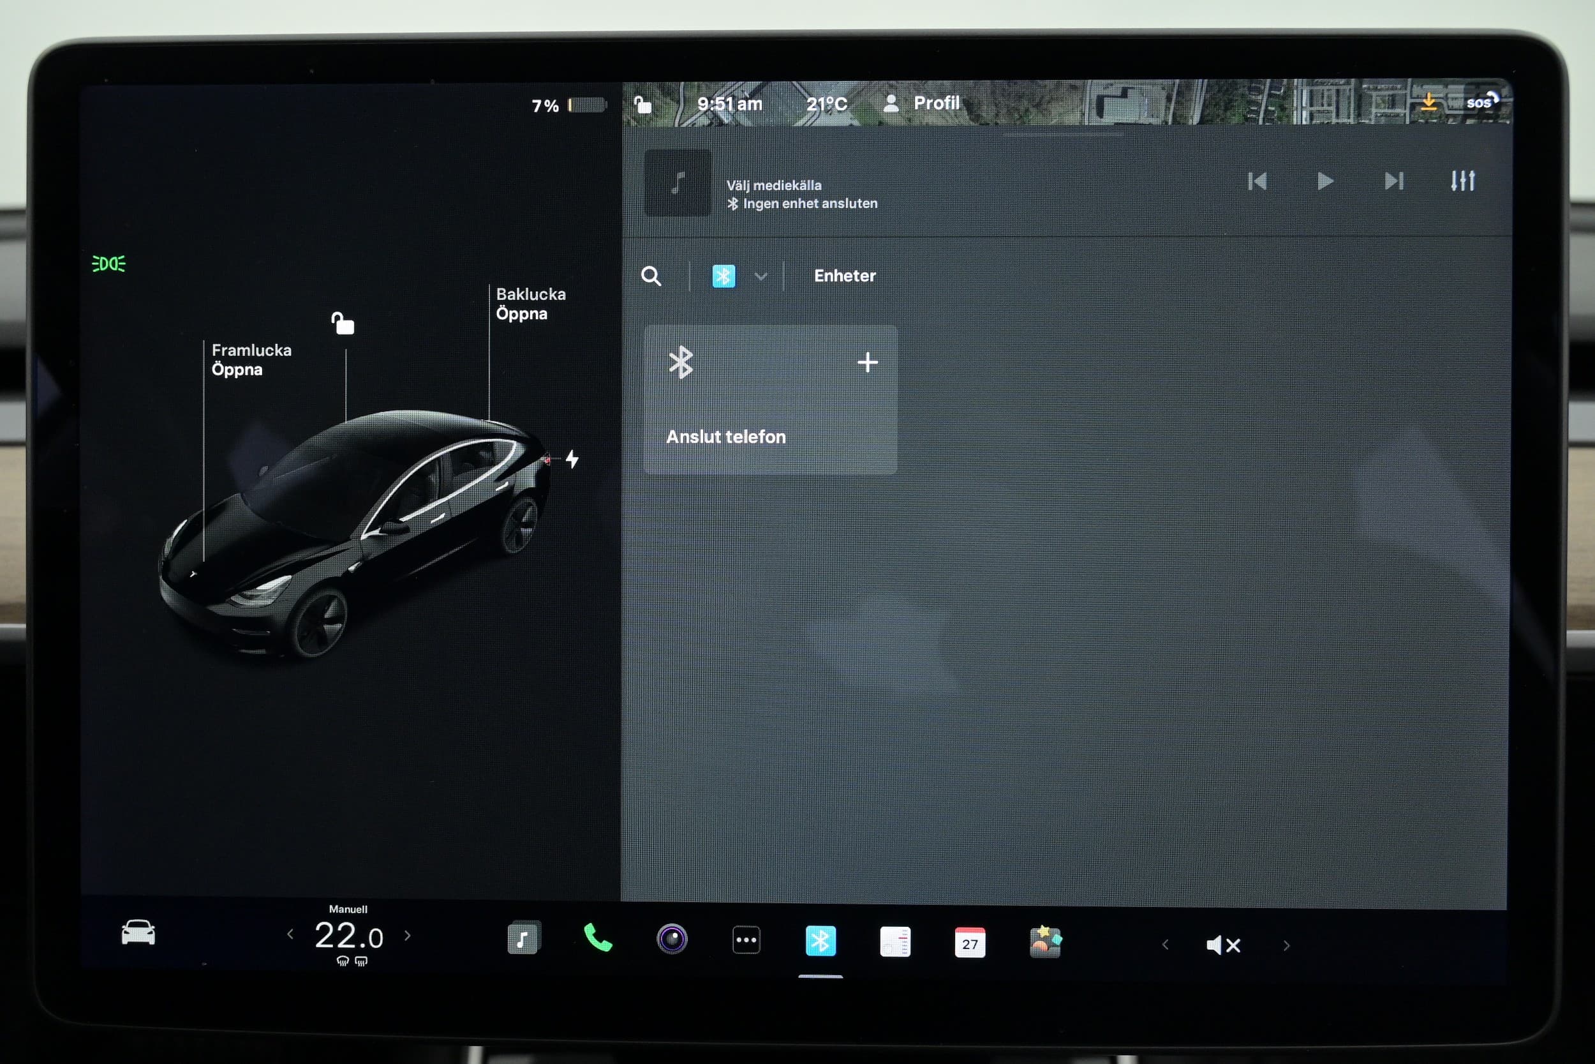
Task: Toggle car lock icon above vehicle
Action: click(x=343, y=323)
